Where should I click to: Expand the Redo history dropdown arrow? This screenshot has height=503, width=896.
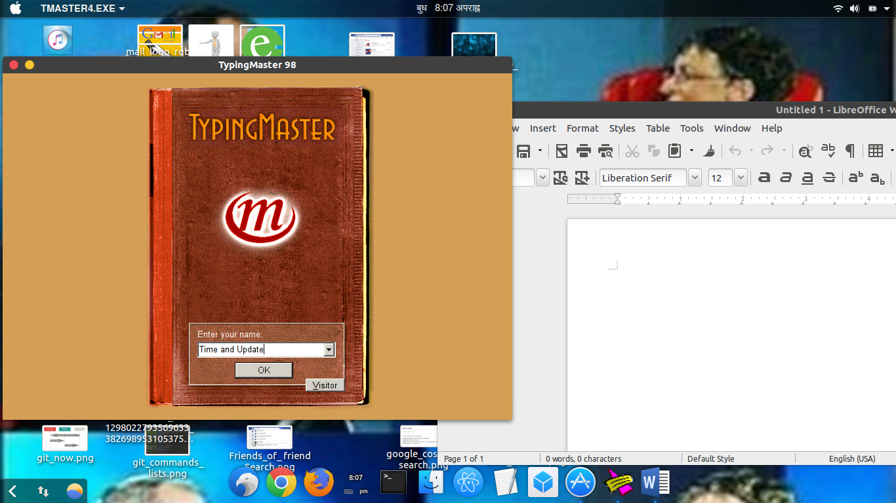coord(784,151)
